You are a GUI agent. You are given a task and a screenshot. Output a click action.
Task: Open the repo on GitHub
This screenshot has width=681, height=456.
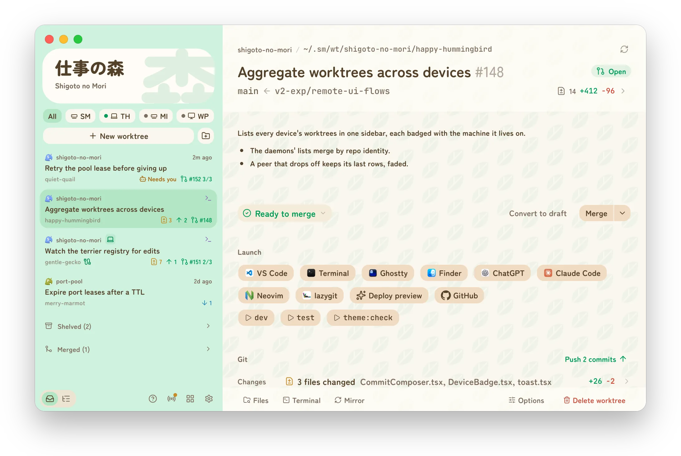point(459,296)
